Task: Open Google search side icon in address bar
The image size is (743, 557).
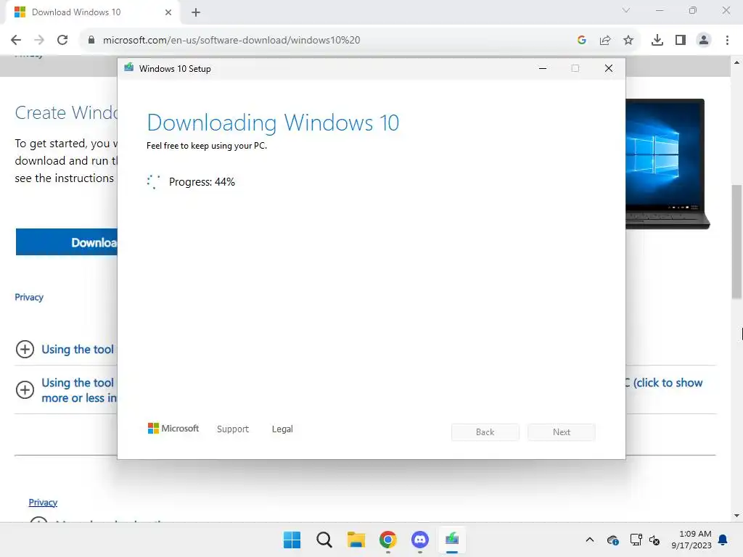Action: tap(582, 40)
